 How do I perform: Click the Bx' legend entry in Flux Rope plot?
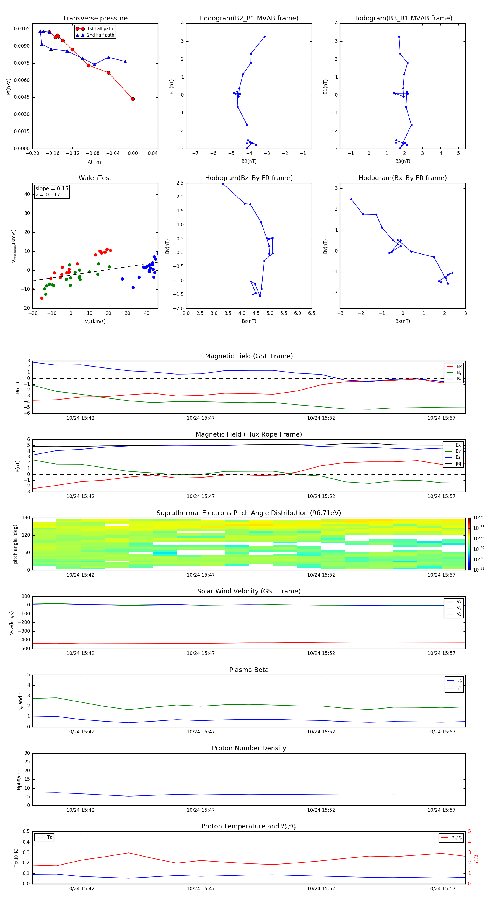click(x=453, y=445)
